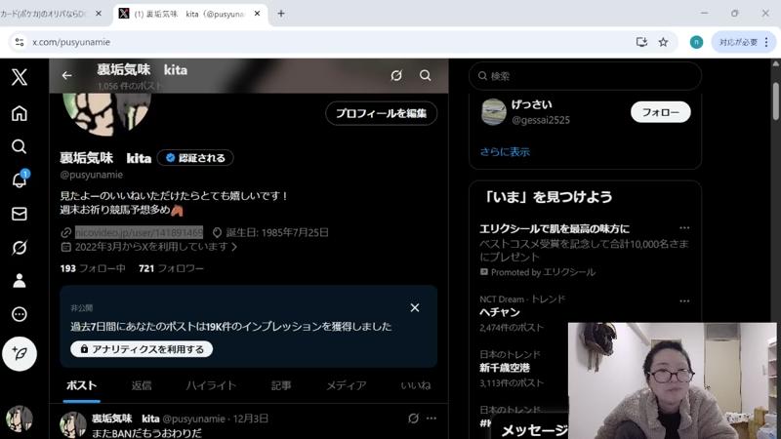
Task: Follow げっさい with the フォロー button
Action: click(x=661, y=112)
